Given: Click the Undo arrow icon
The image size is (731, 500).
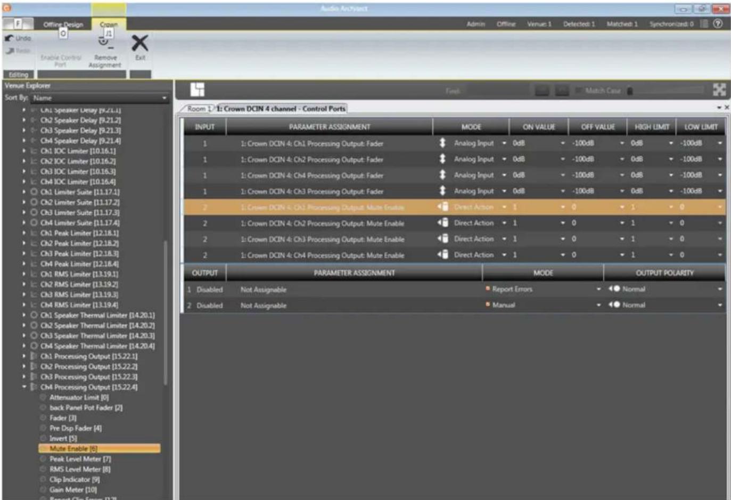Looking at the screenshot, I should (x=9, y=38).
